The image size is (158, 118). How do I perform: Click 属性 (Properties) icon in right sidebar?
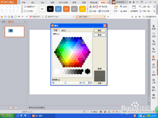point(154,58)
